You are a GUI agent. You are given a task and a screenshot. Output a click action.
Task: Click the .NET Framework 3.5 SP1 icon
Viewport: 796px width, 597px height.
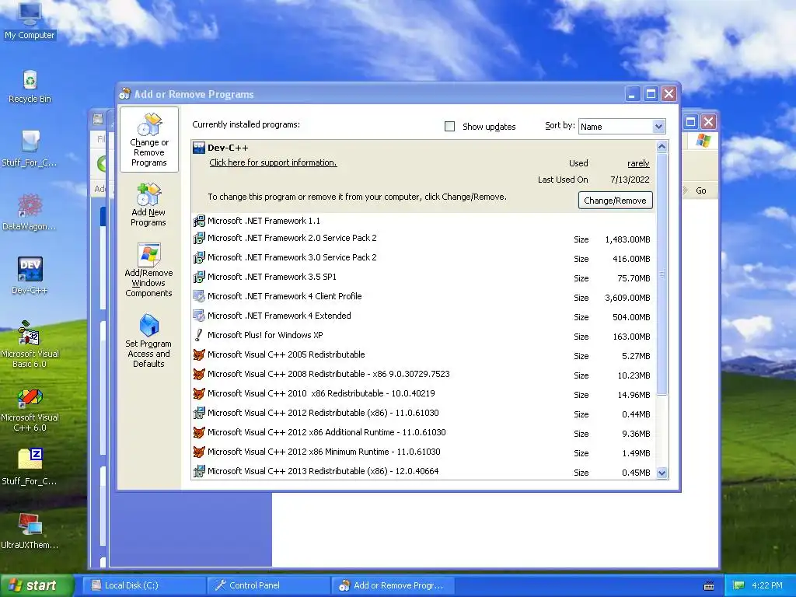(199, 278)
